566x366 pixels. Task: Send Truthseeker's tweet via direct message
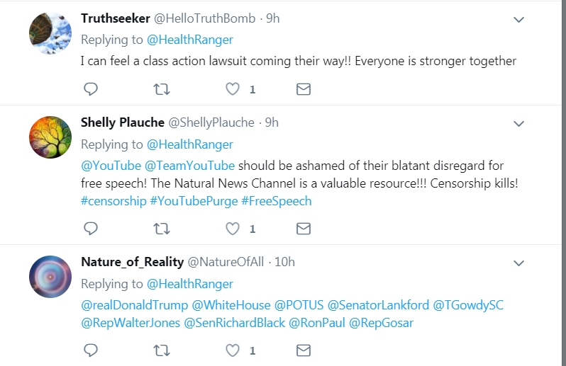click(303, 89)
